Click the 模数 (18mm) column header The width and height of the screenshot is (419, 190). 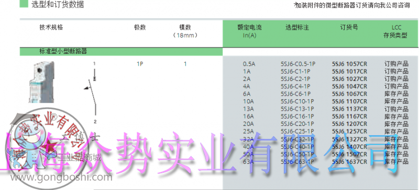(185, 31)
